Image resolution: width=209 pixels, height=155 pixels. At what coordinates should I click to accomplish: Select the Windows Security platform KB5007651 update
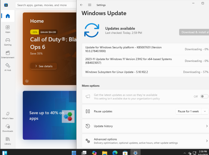(145, 49)
